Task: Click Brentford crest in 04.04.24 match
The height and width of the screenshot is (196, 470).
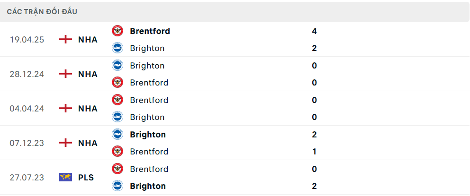Action: (x=117, y=100)
